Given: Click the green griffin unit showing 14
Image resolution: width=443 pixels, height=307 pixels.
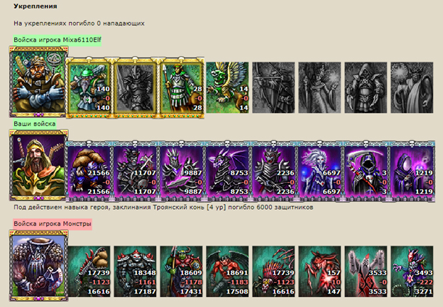Looking at the screenshot, I should coord(227,87).
